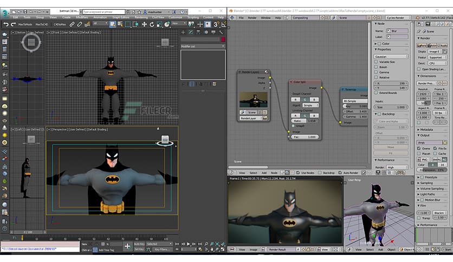
Task: Select the Rotate tool in 3ds Max
Action: 152,24
